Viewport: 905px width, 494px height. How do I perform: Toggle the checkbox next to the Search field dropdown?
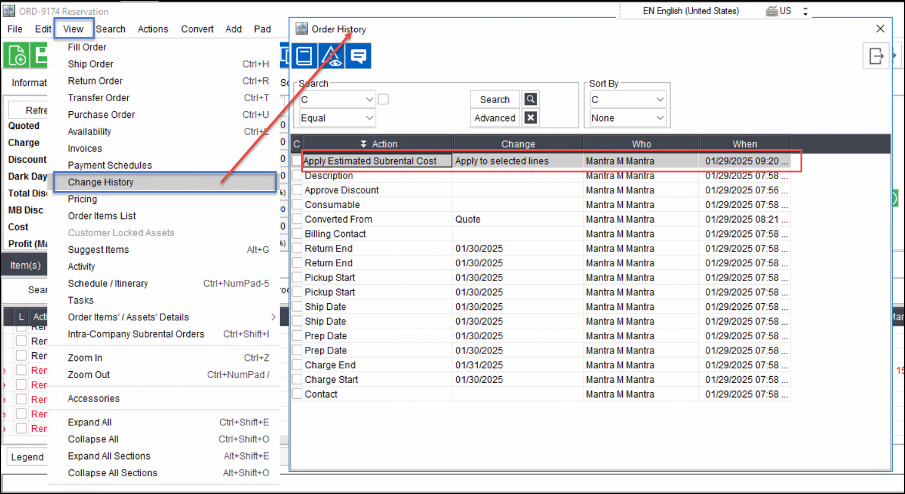click(x=383, y=99)
